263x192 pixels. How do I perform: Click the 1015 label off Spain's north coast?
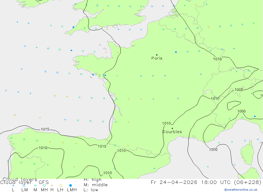click(45, 129)
